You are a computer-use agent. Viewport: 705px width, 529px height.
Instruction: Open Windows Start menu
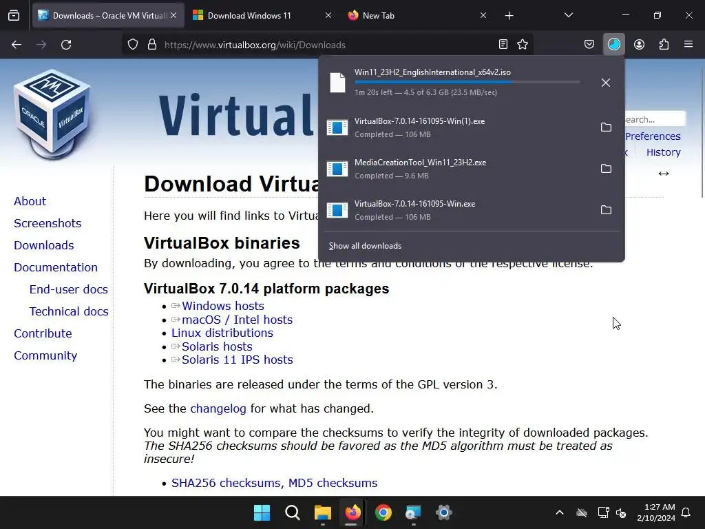click(262, 512)
